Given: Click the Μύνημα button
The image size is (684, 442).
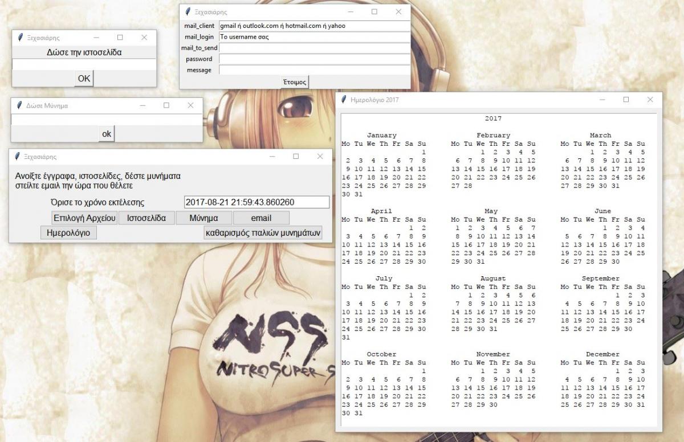Looking at the screenshot, I should 204,218.
